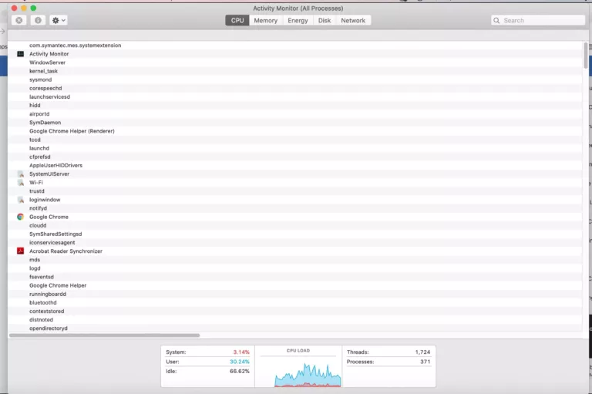Select Acrobat Reader Synchronizer process name
592x394 pixels.
coord(66,251)
